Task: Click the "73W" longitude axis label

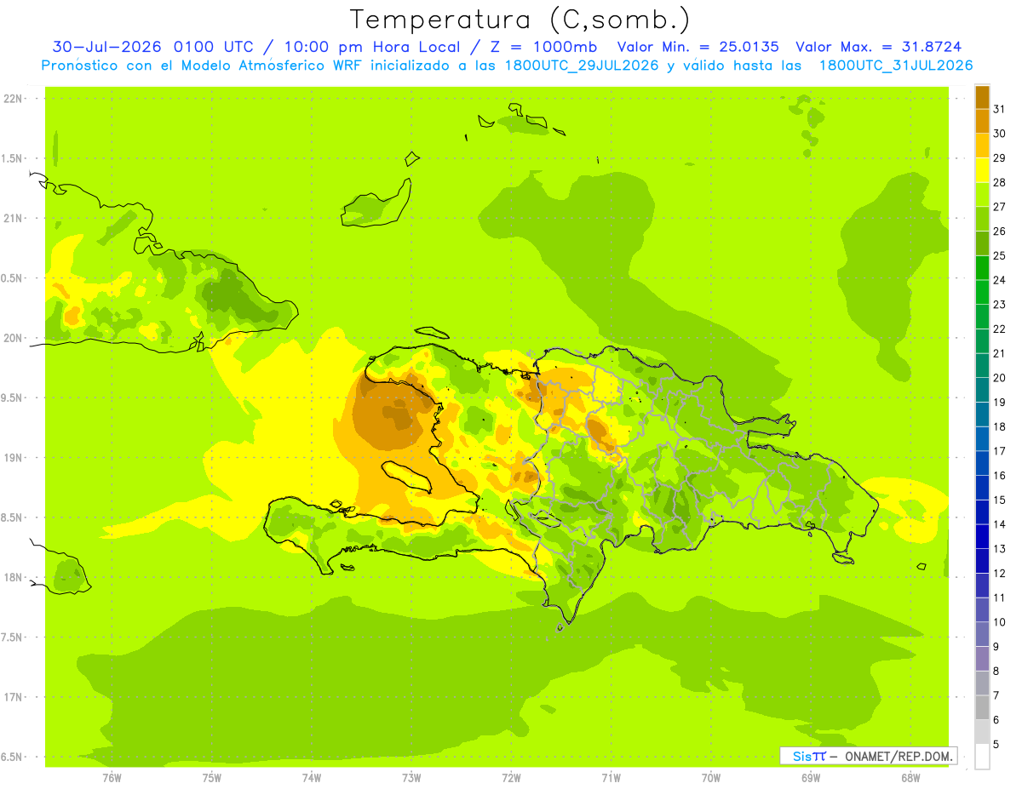Action: click(x=411, y=778)
